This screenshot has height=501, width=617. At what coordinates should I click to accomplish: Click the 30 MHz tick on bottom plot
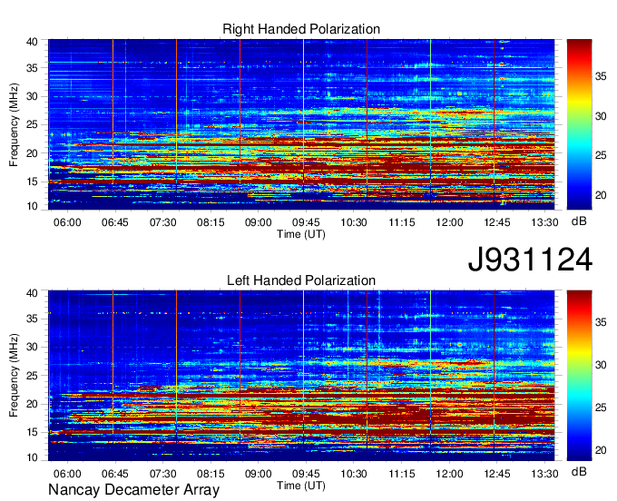[32, 347]
